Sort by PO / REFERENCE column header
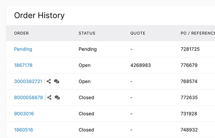Image resolution: width=215 pixels, height=138 pixels. [x=197, y=33]
